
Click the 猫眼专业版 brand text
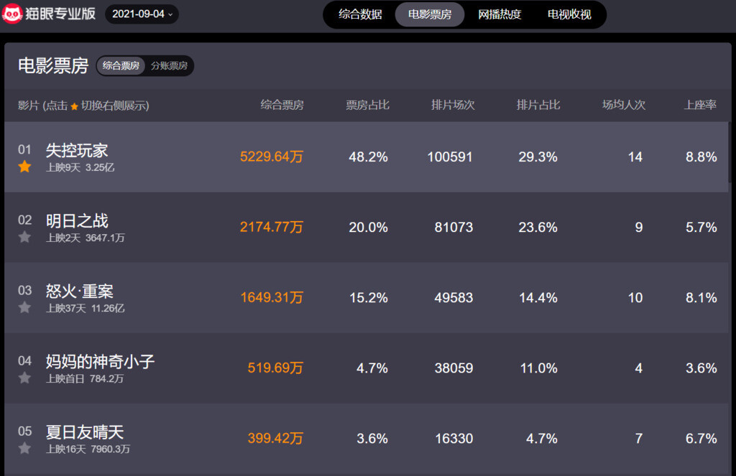(x=61, y=14)
